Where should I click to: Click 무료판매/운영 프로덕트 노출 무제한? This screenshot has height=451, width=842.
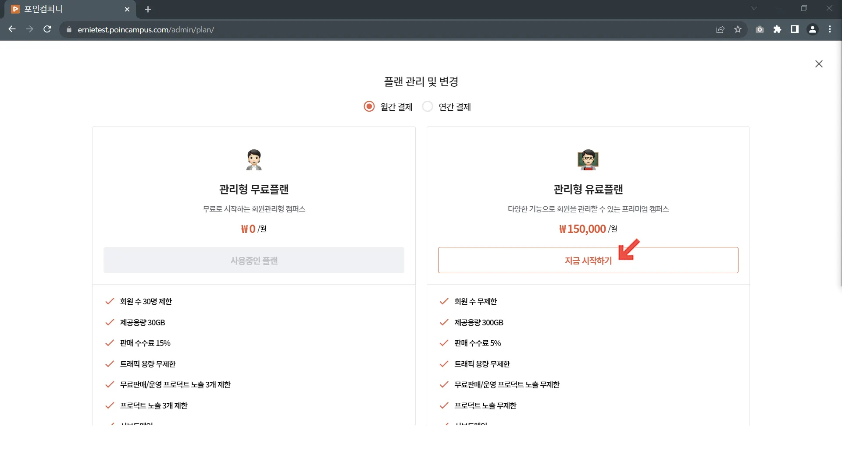[507, 384]
